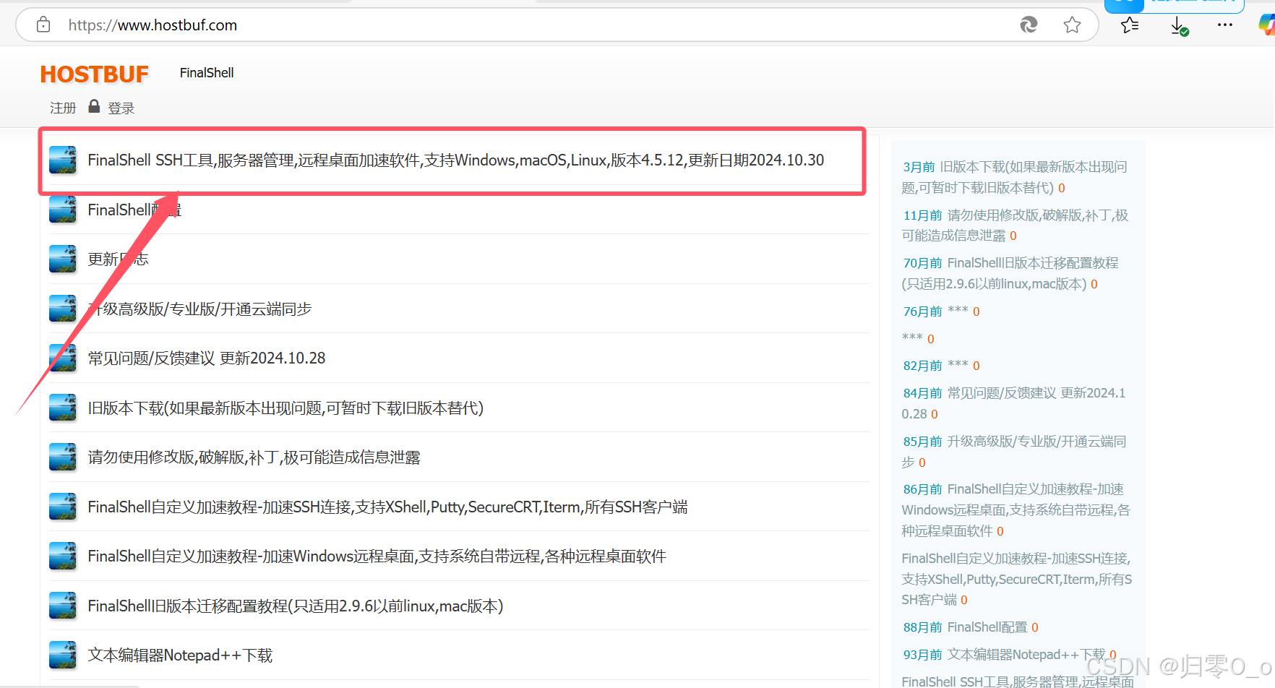
Task: Click the refresh sync icon in address bar
Action: click(x=1029, y=25)
